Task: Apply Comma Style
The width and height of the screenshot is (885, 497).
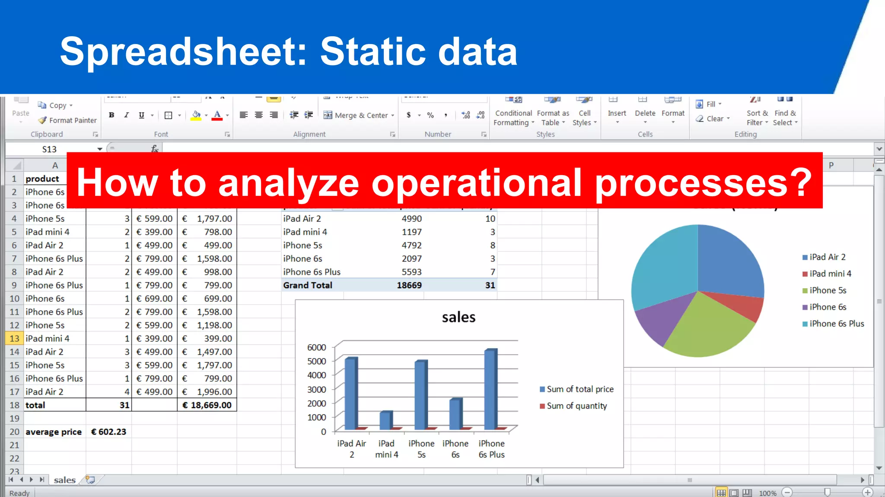Action: (x=446, y=115)
